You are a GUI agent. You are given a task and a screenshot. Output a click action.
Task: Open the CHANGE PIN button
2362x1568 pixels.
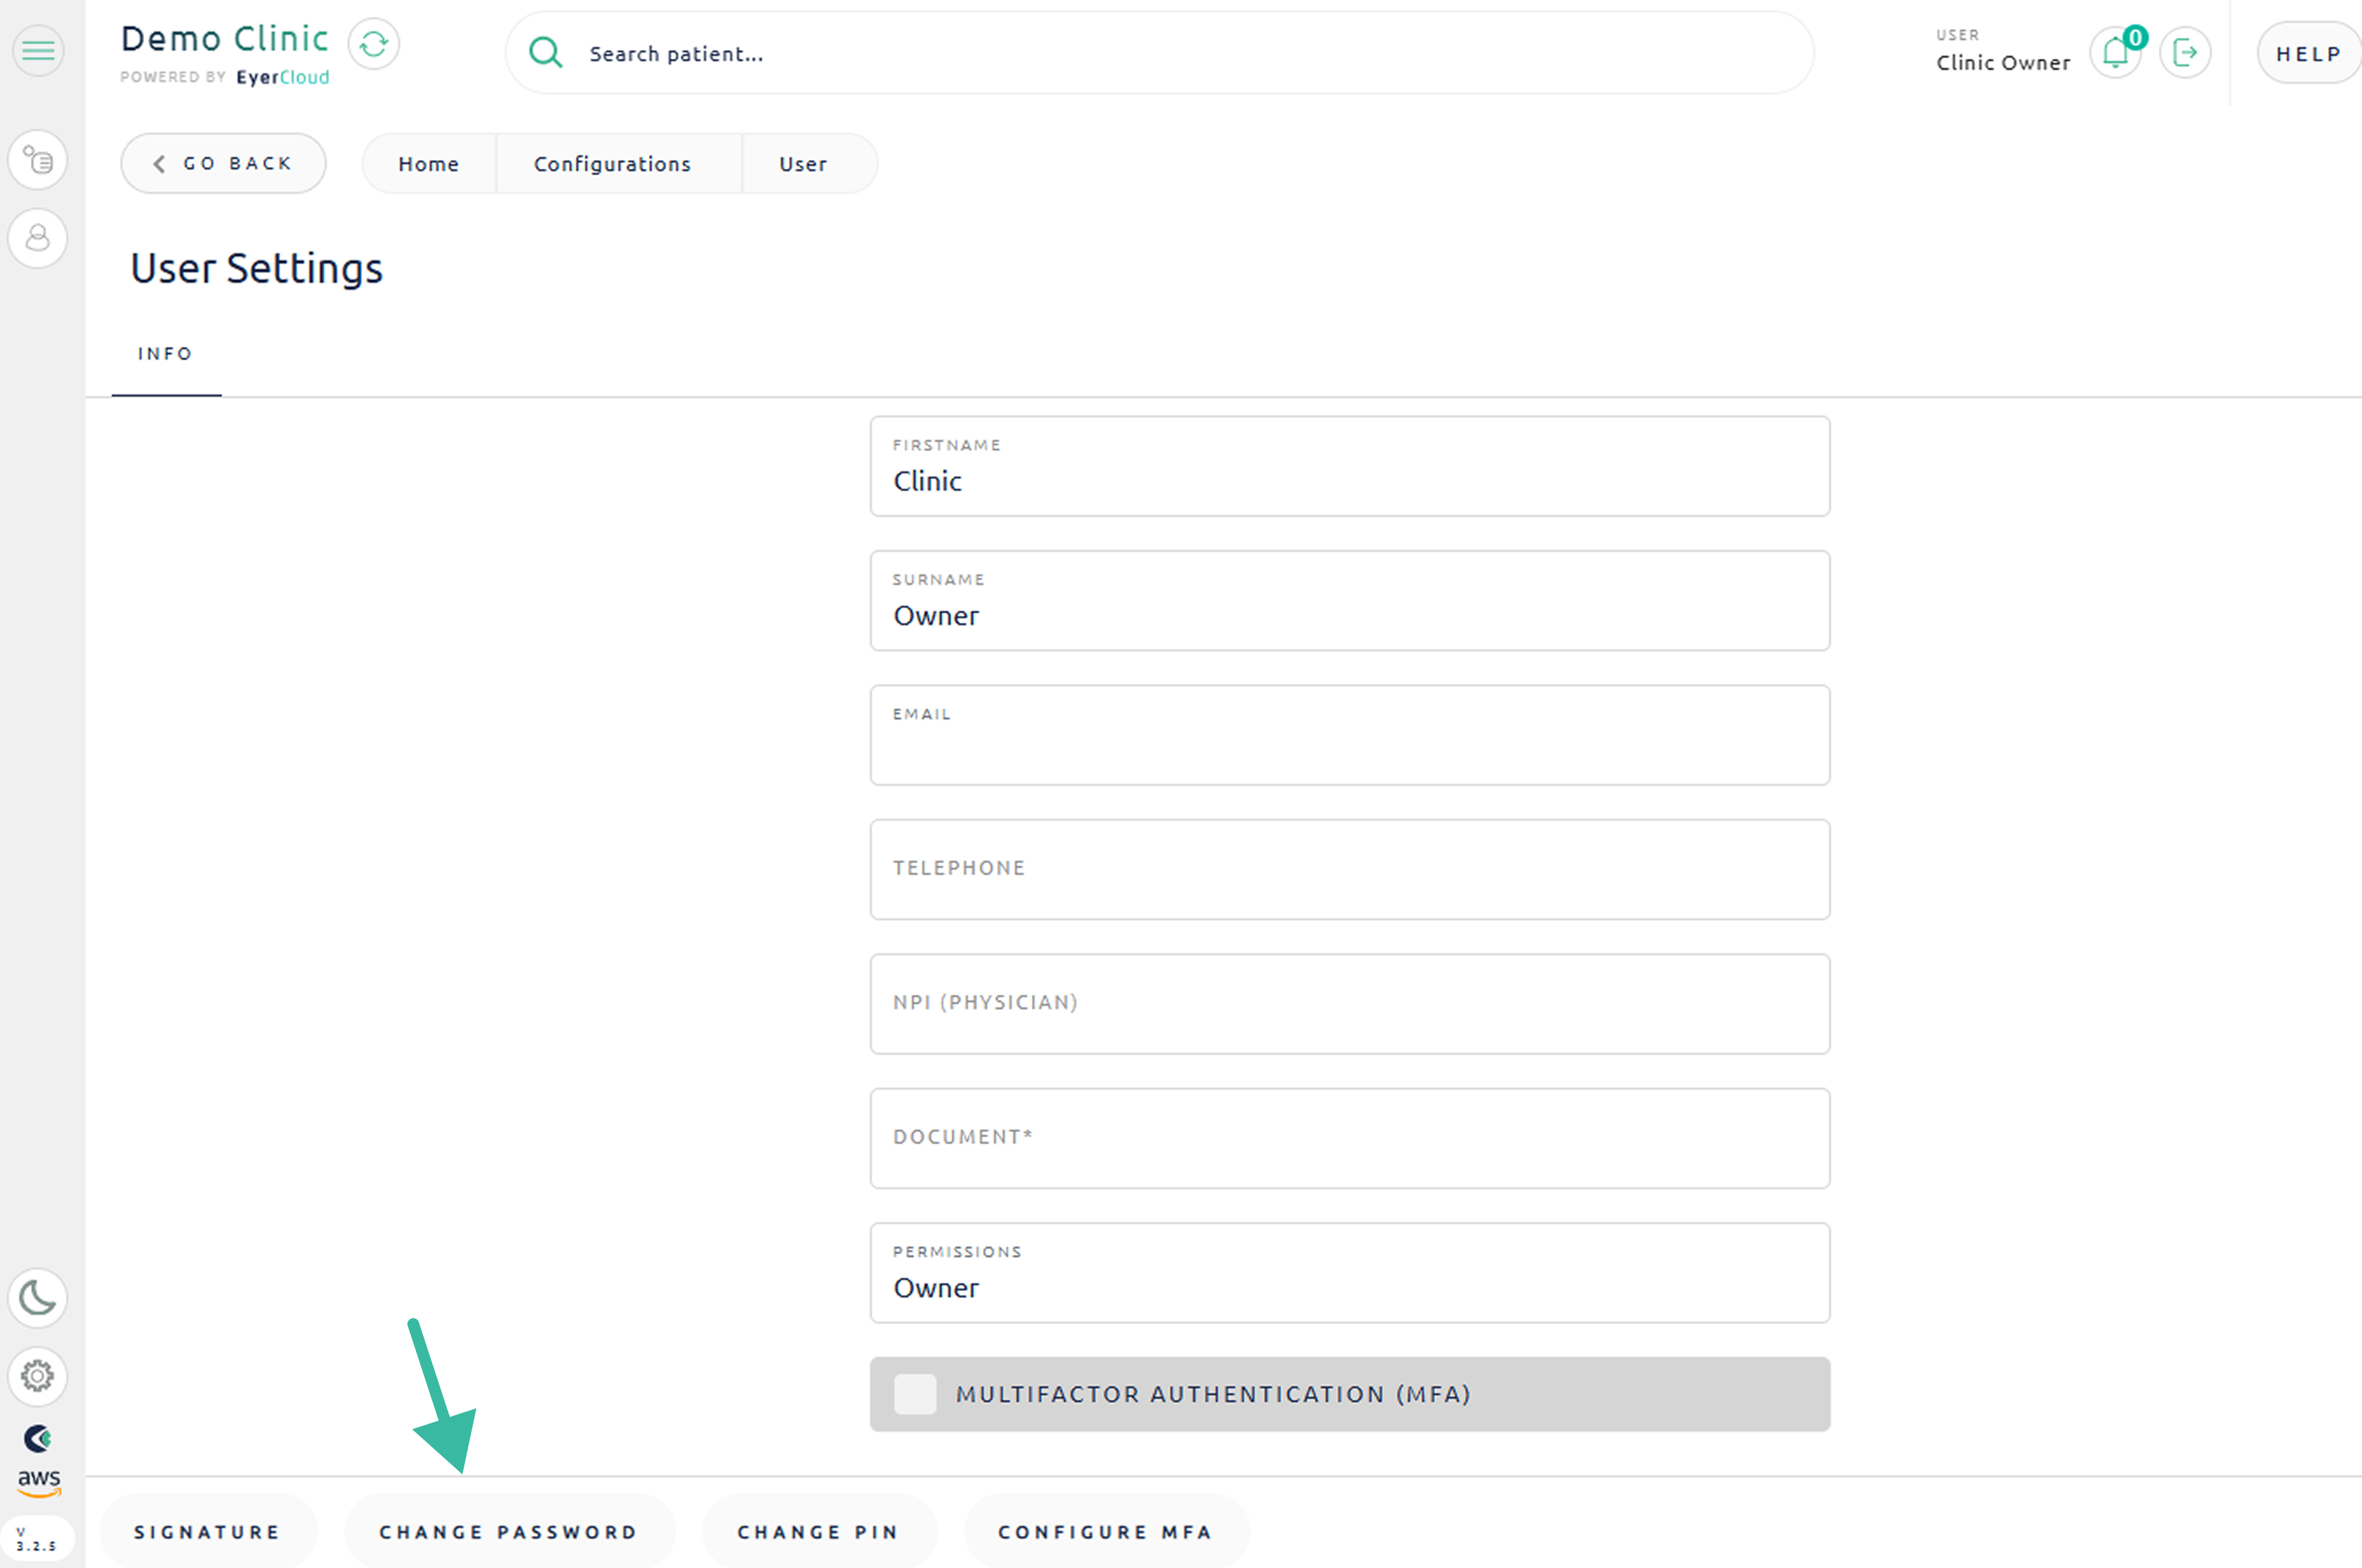(x=818, y=1532)
